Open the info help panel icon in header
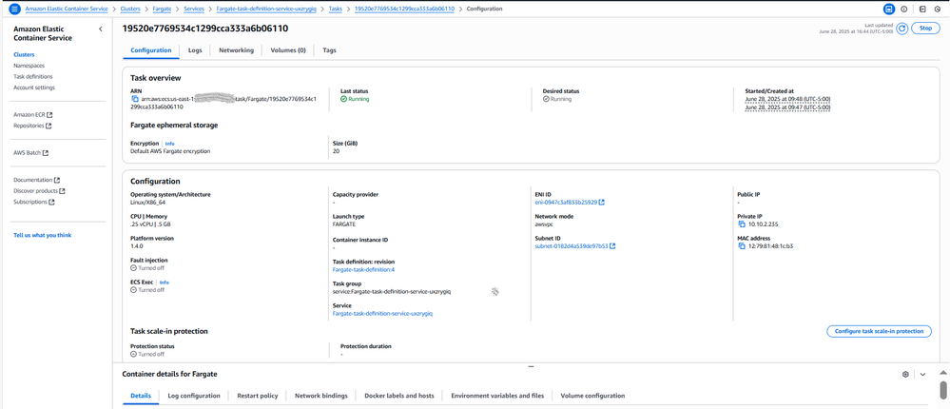The height and width of the screenshot is (409, 950). (904, 10)
